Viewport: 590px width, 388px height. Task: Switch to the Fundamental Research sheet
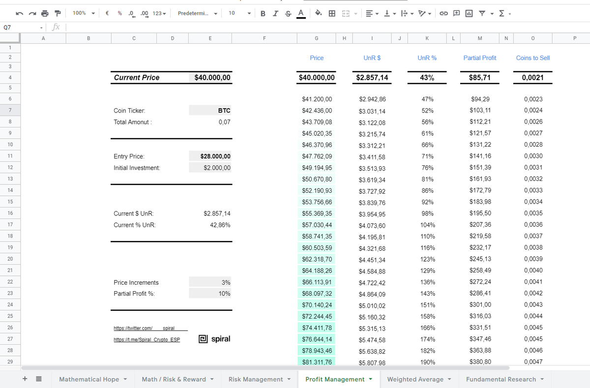[505, 379]
